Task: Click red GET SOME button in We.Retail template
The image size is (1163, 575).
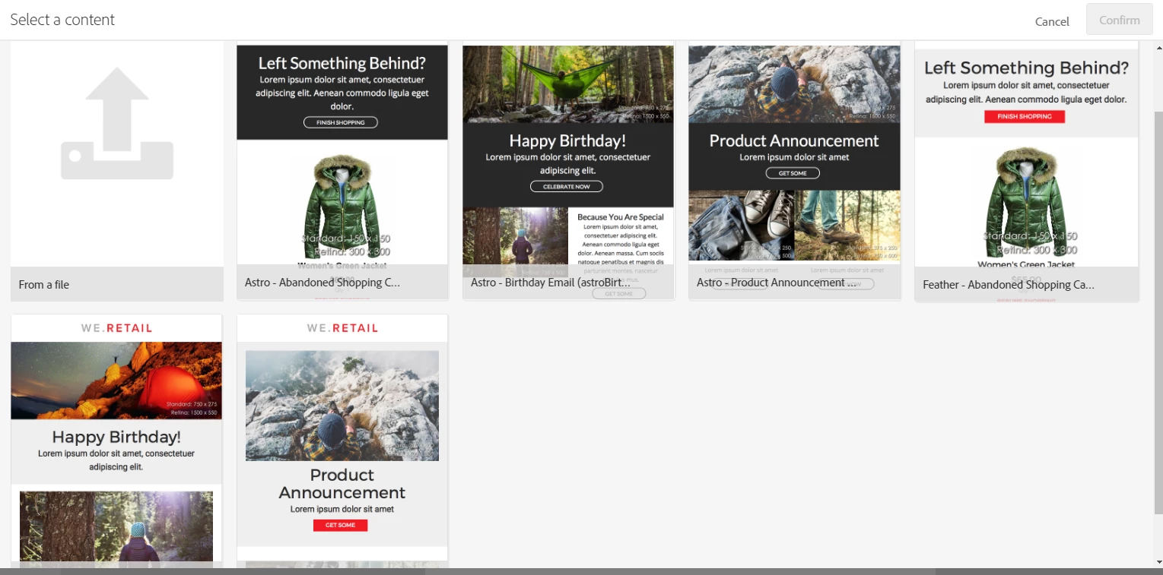Action: tap(340, 525)
